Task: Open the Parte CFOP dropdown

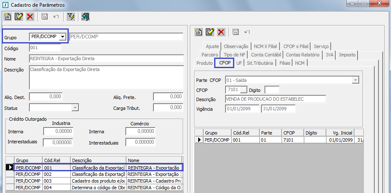Action: point(355,80)
